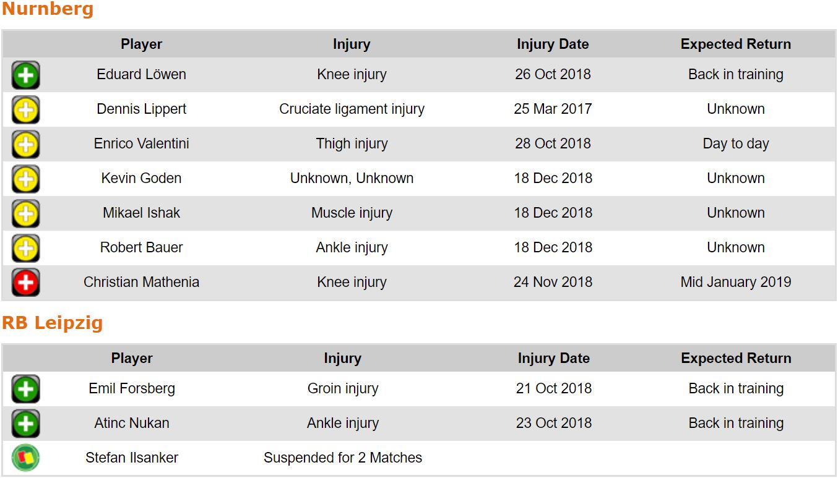
Task: Click suspension cards icon beside Stefan Ilsanker
Action: [x=25, y=458]
